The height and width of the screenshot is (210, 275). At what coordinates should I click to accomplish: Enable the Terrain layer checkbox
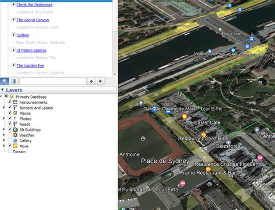point(10,151)
